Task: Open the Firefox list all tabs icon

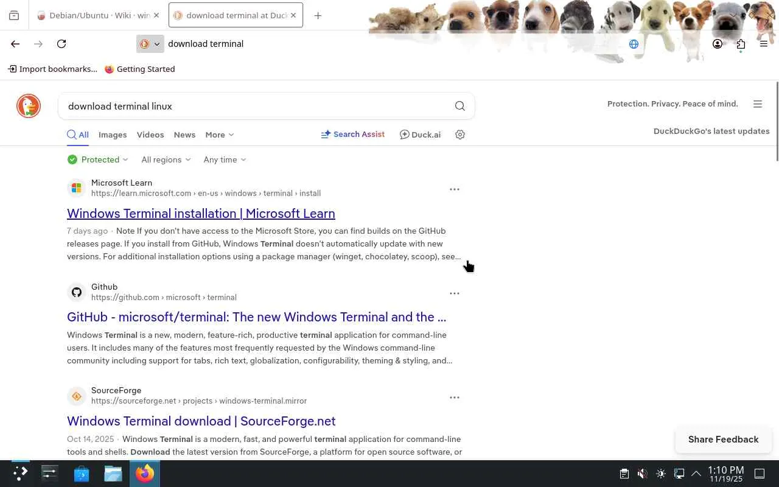Action: coord(14,16)
